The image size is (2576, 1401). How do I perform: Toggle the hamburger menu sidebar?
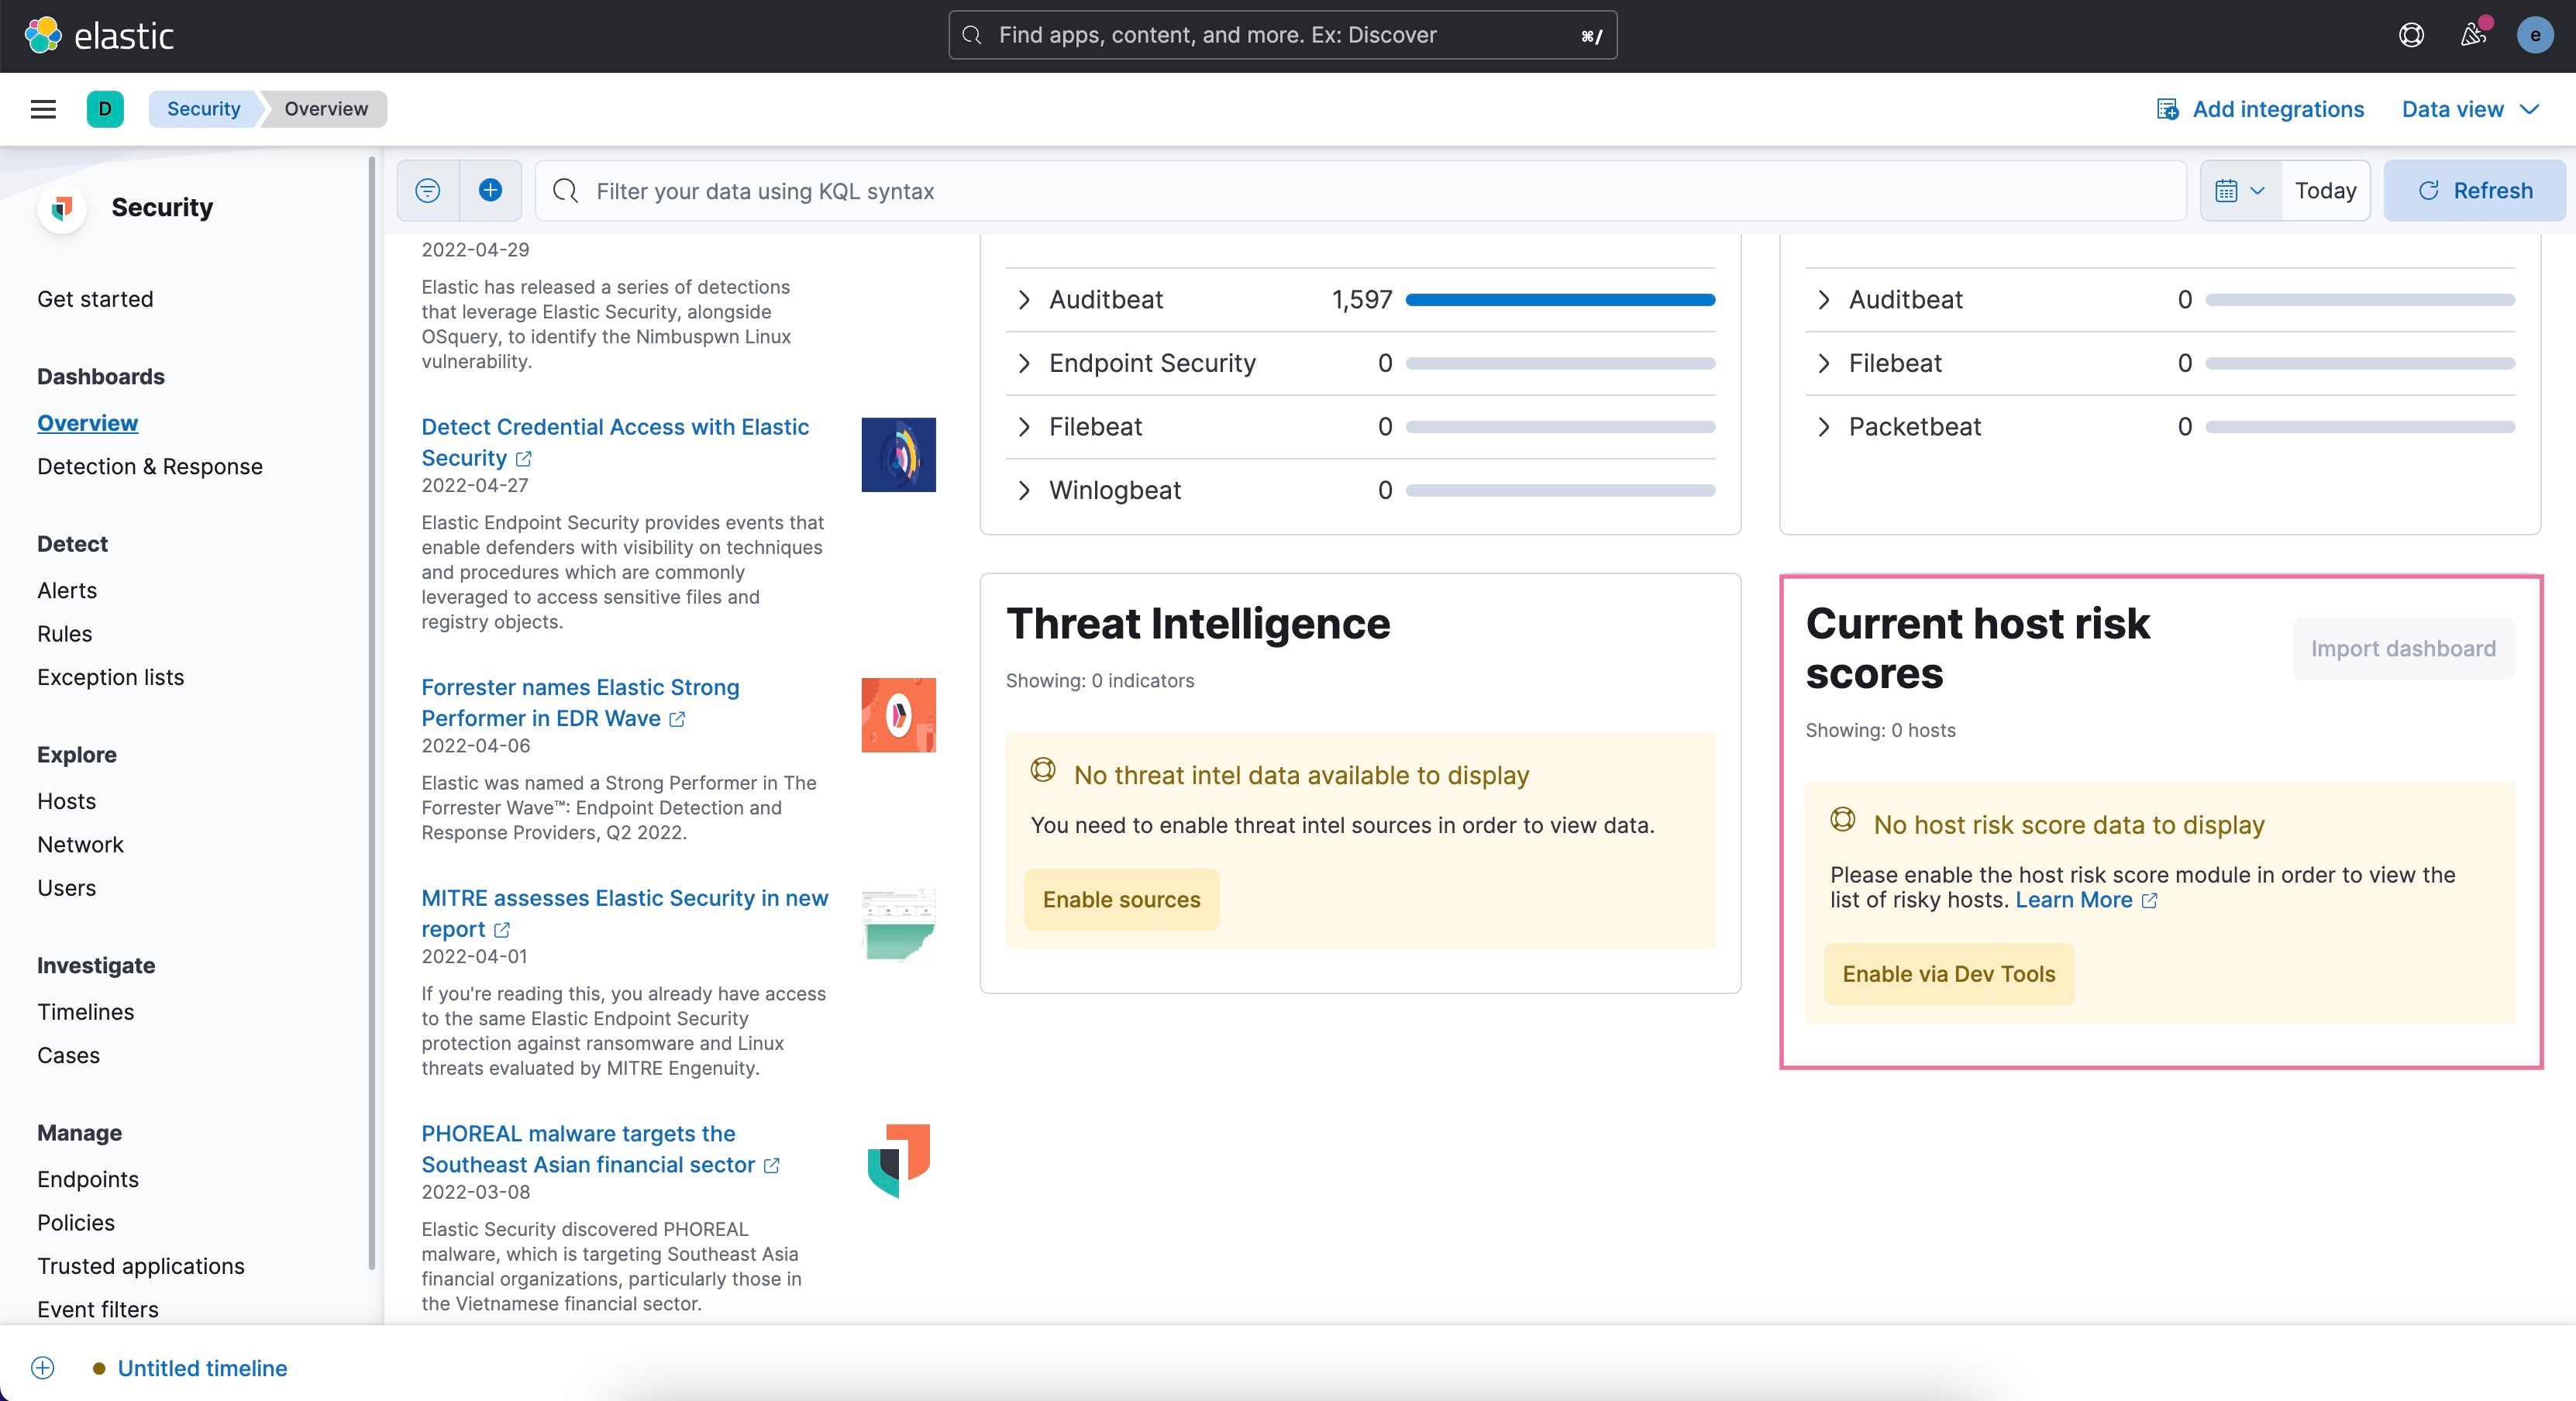[x=43, y=108]
